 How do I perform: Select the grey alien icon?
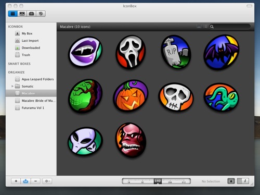(85, 141)
